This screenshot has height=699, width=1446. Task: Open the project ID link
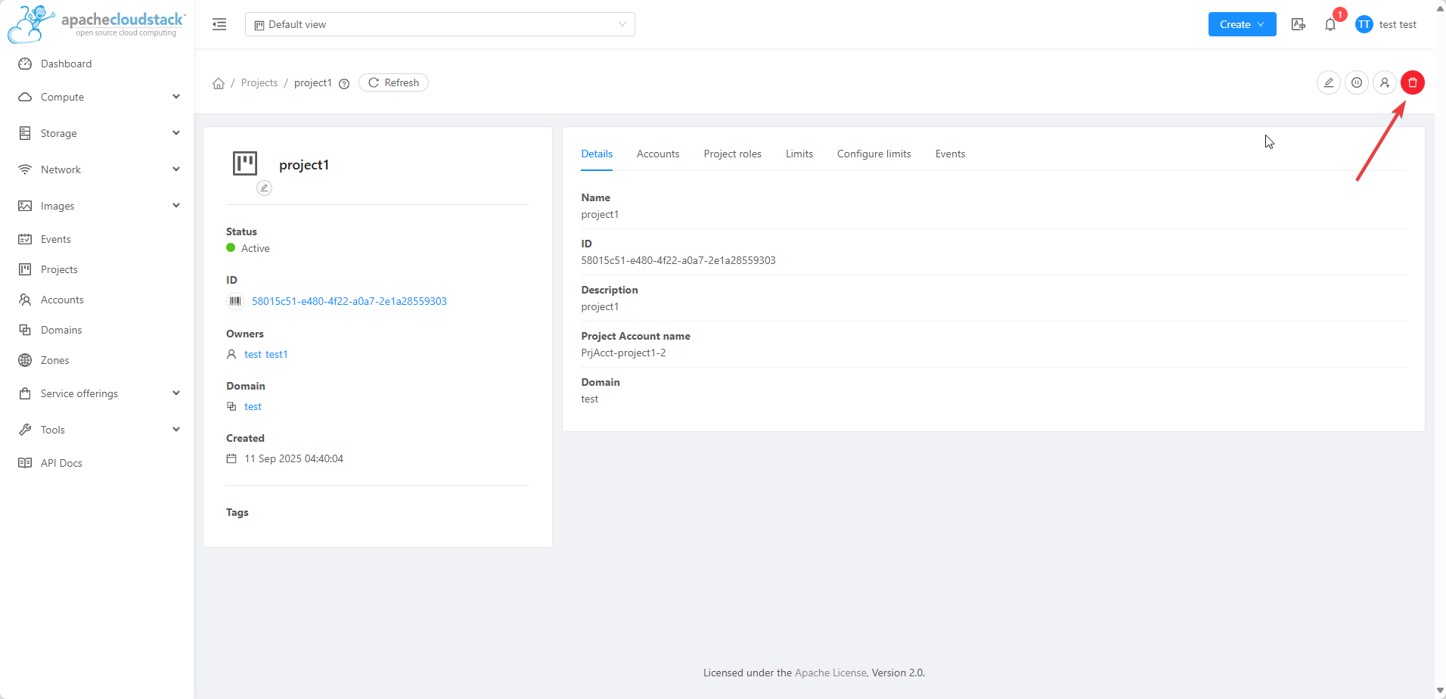349,301
